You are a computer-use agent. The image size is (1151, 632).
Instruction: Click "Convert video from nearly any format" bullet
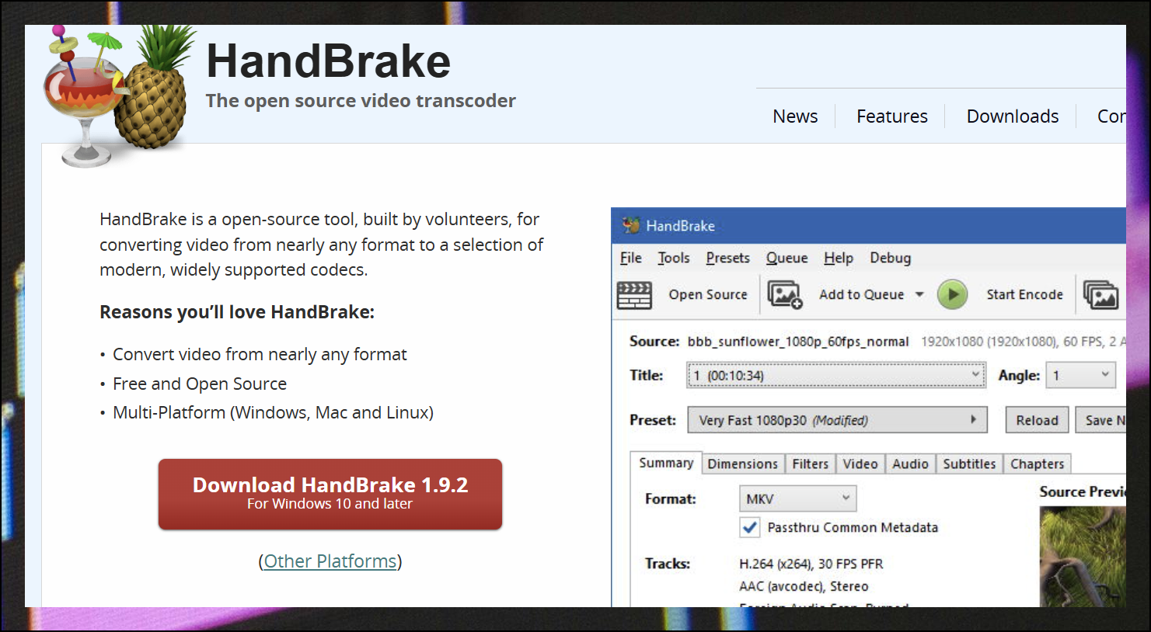pos(260,355)
